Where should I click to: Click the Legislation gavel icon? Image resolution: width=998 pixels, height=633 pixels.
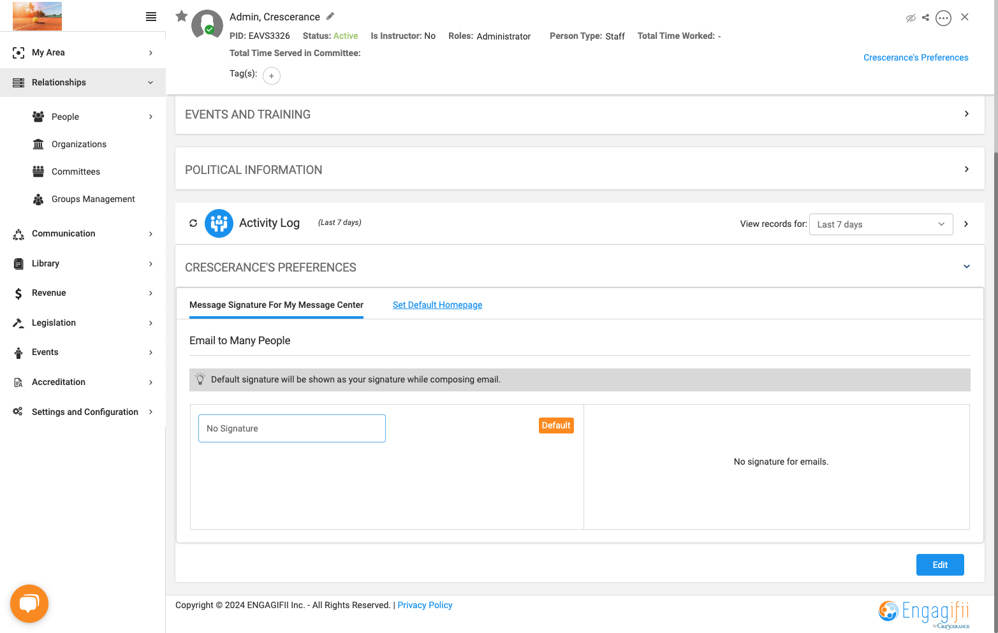pyautogui.click(x=18, y=323)
